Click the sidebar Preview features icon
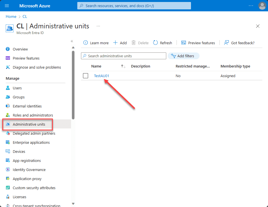 pos(8,58)
